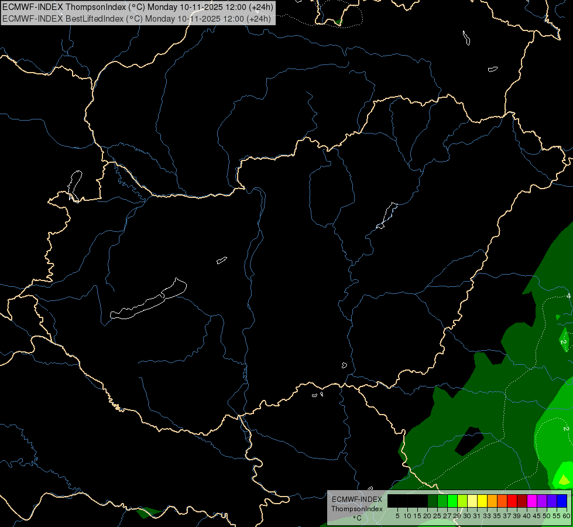Viewport: 573px width, 527px height.
Task: Click the orange-red 35–37 legend swatch
Action: 502,501
